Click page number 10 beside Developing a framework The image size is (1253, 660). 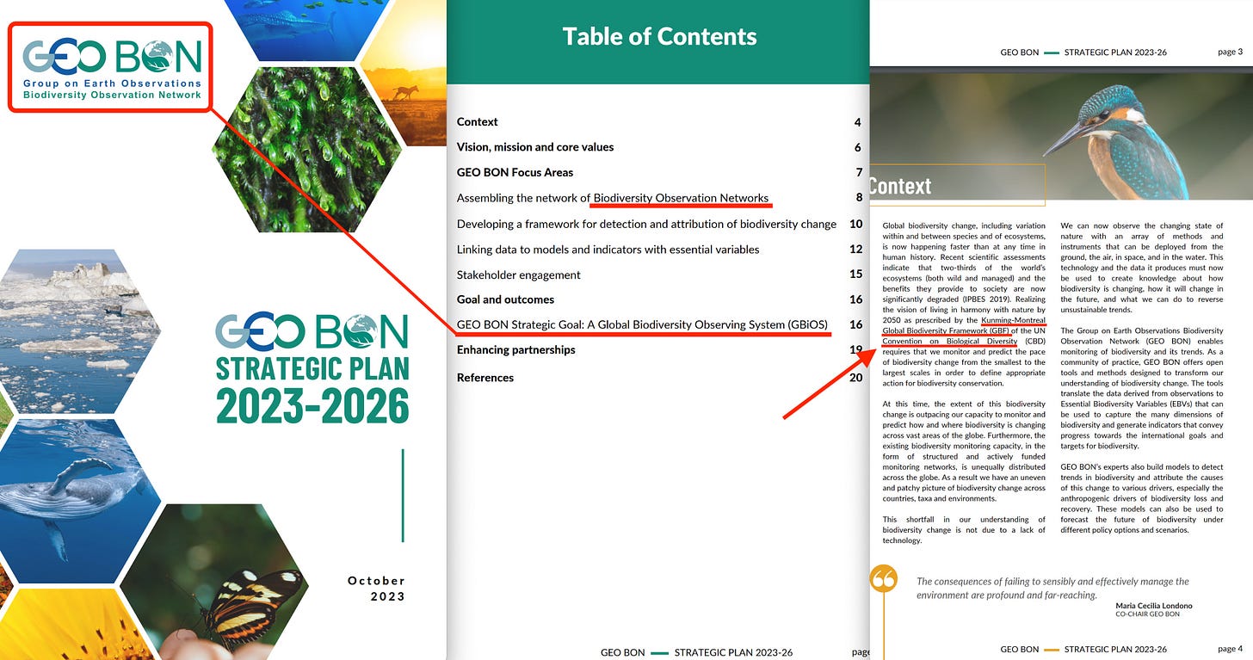coord(855,224)
